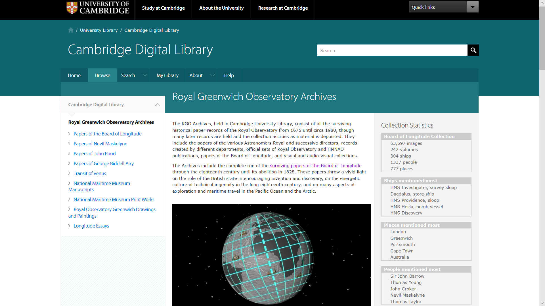Viewport: 545px width, 306px height.
Task: Click 'HMS Hecla, bomb vessel' entry
Action: click(416, 207)
